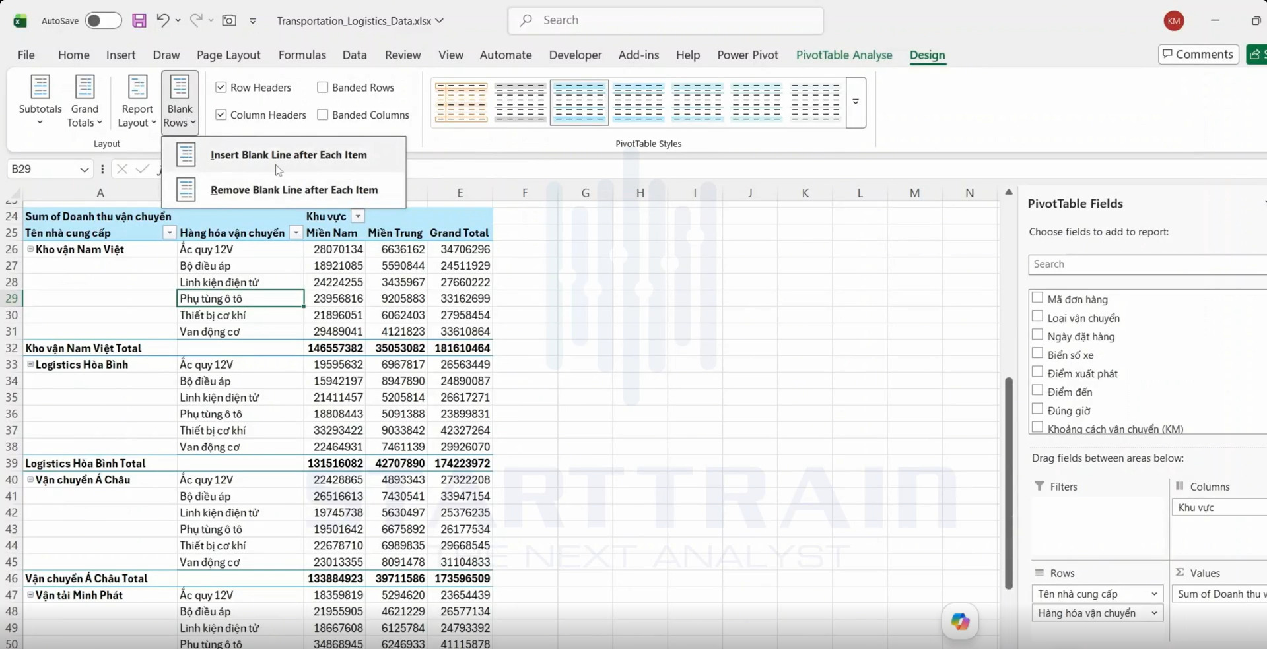Viewport: 1267px width, 649px height.
Task: Uncheck the Column Headers checkbox
Action: [221, 115]
